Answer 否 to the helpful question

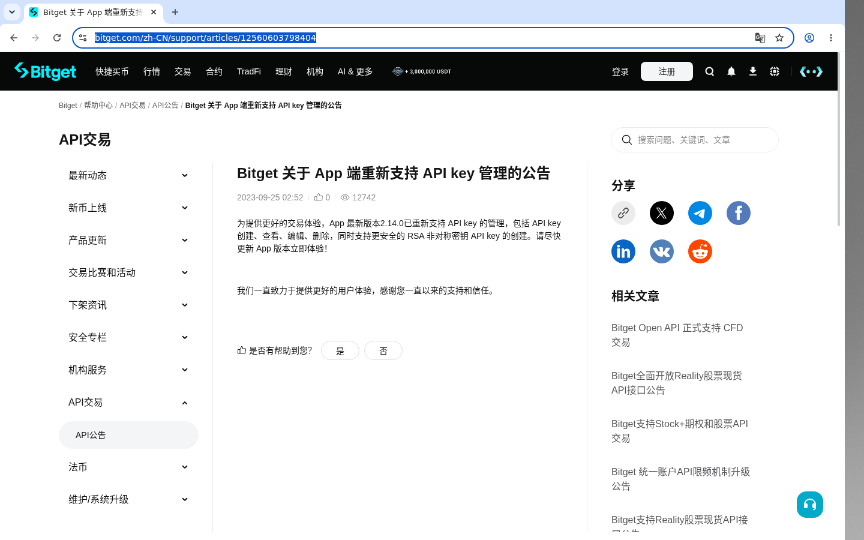[x=383, y=350]
